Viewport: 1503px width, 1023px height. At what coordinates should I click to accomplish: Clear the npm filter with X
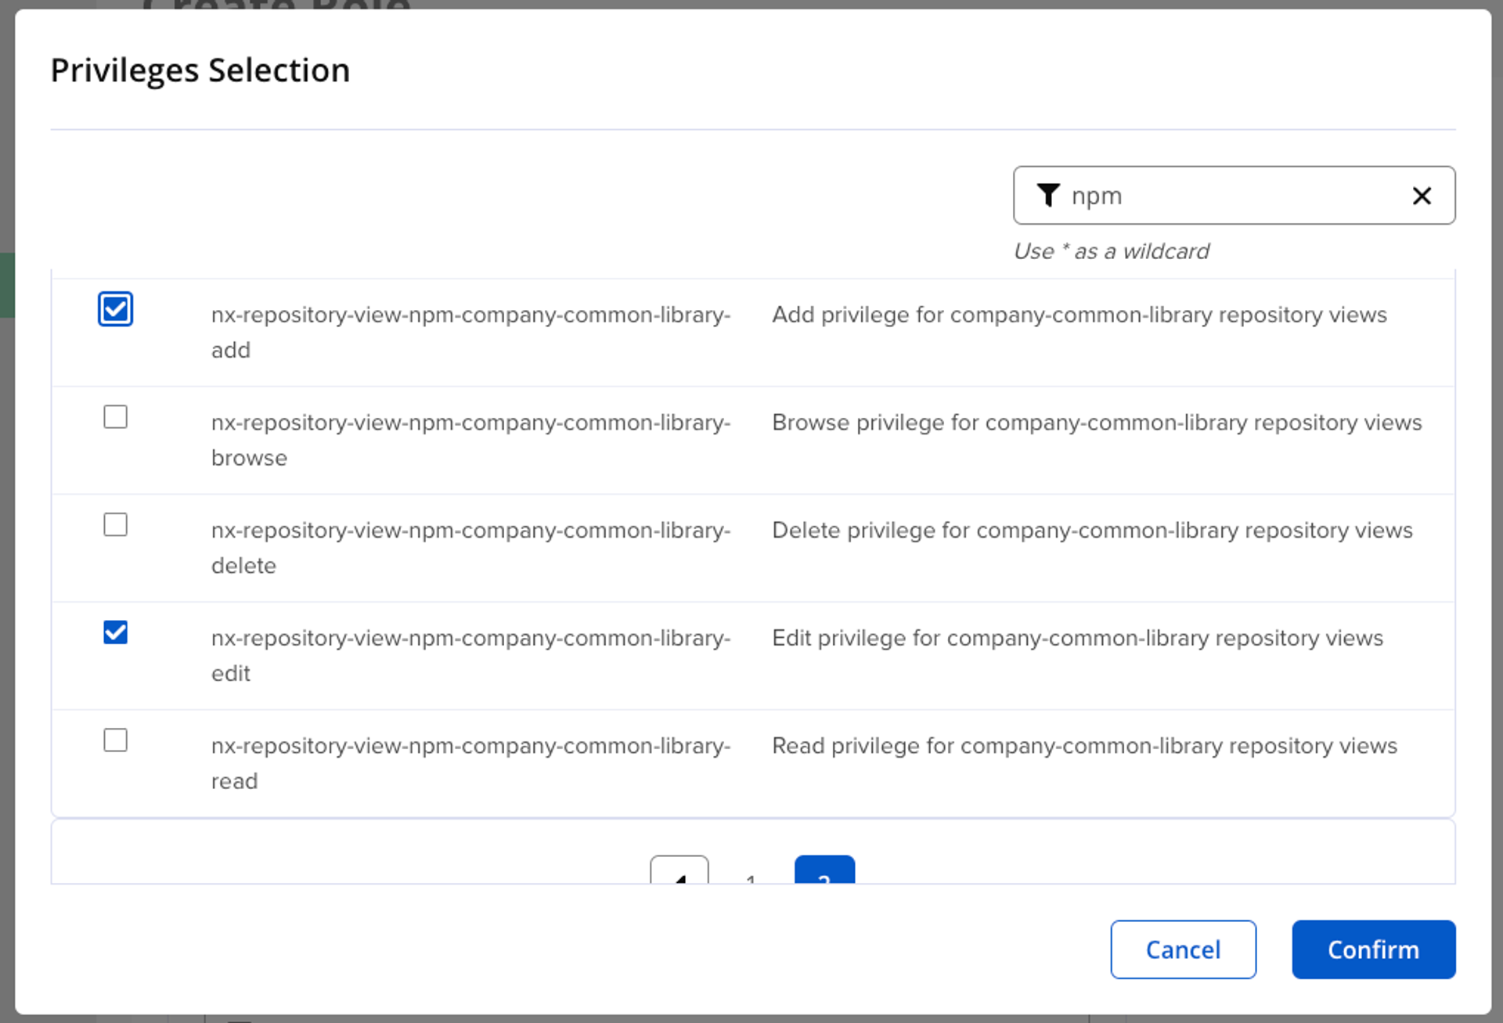pos(1422,196)
